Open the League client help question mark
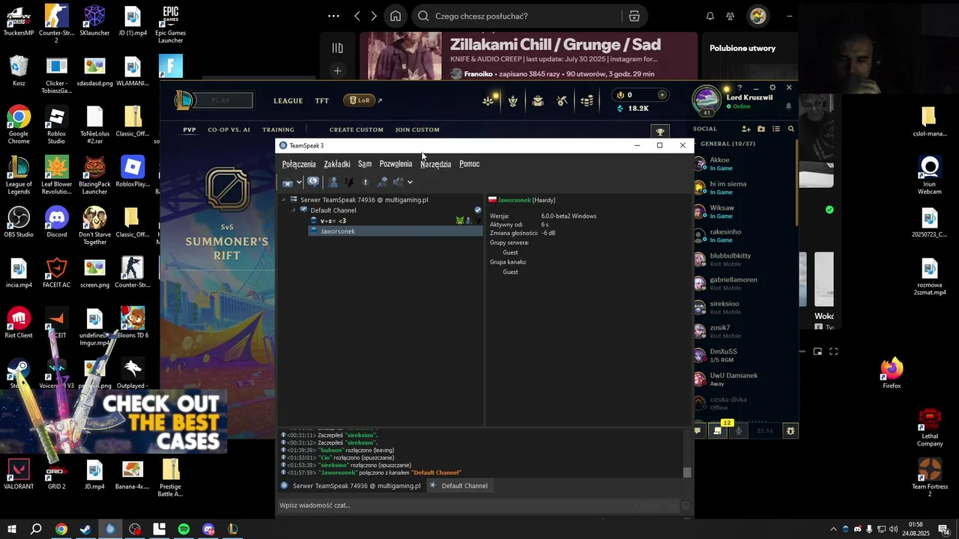 pos(739,88)
